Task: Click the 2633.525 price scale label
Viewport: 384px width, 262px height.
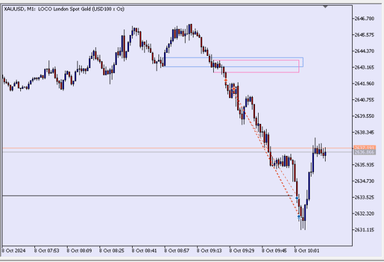Action: pos(364,197)
